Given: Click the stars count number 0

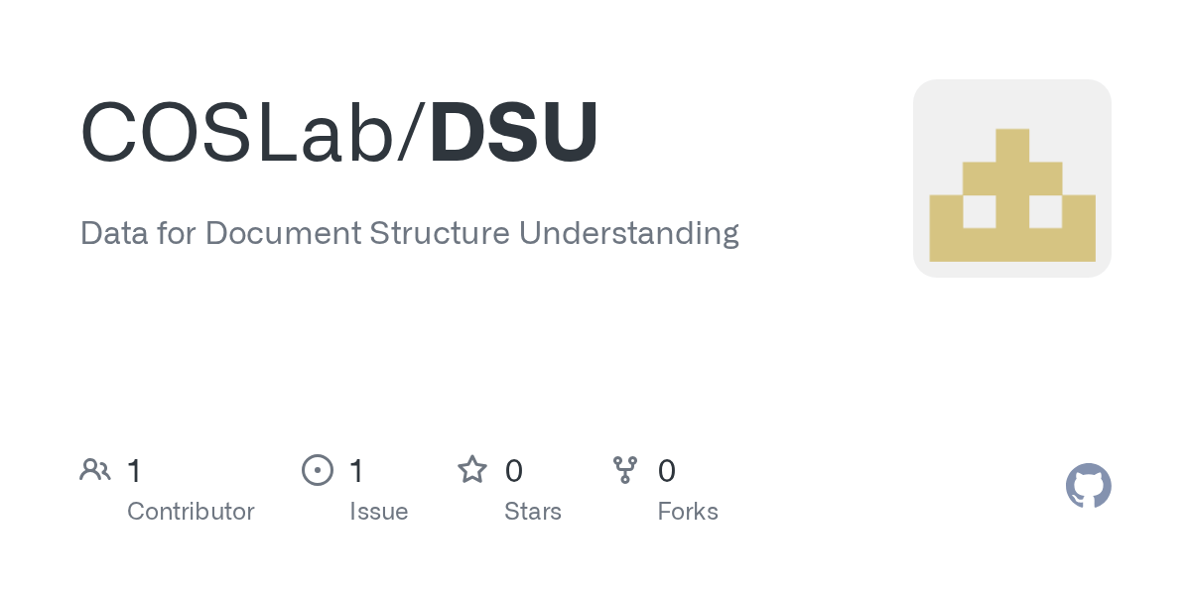Looking at the screenshot, I should tap(513, 471).
